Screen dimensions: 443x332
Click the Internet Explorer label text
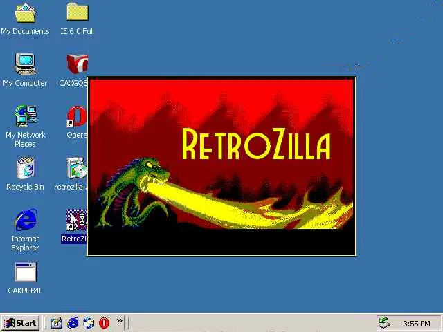click(x=25, y=243)
